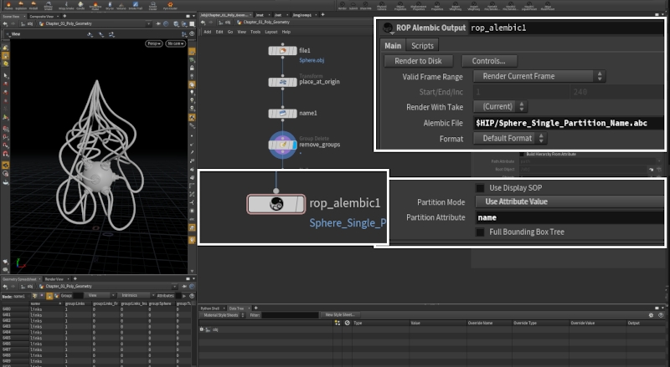
Task: Click the rop_alembic1 node icon
Action: (277, 204)
